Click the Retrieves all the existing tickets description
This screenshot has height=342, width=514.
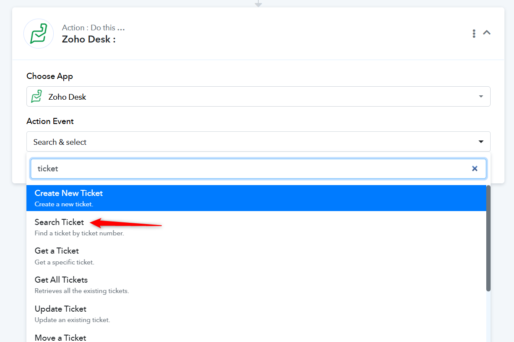(x=82, y=291)
